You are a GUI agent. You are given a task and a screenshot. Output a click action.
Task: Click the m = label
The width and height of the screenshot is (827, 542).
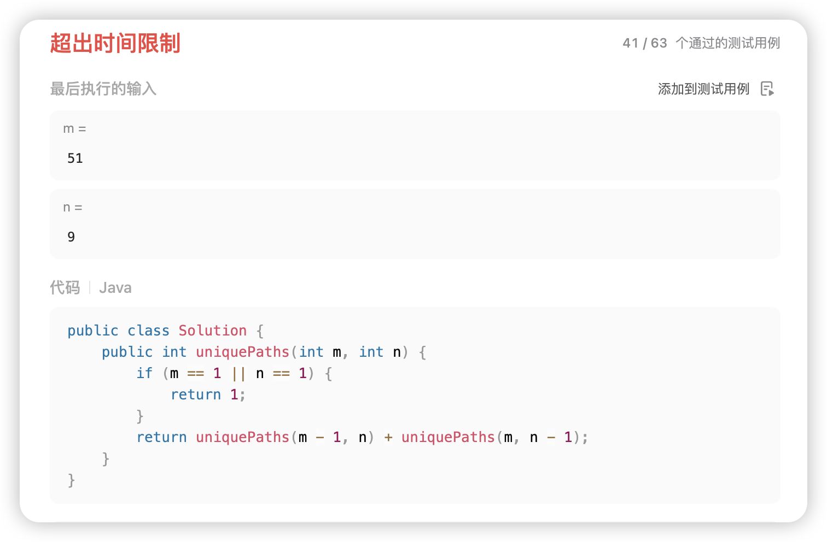coord(74,129)
